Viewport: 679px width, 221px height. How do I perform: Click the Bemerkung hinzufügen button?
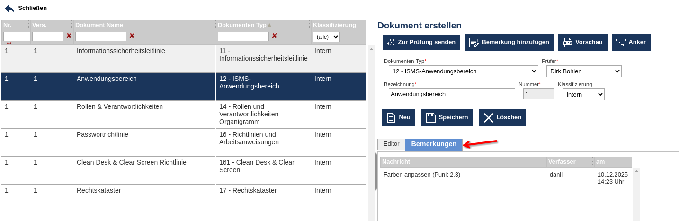click(509, 42)
